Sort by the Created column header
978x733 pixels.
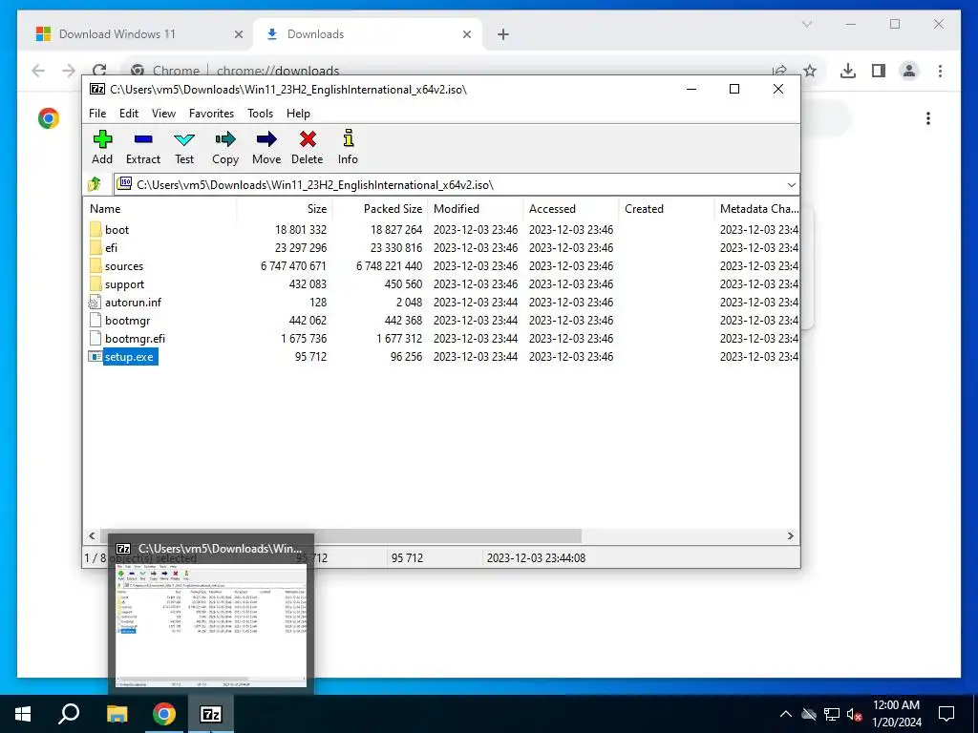pyautogui.click(x=666, y=209)
